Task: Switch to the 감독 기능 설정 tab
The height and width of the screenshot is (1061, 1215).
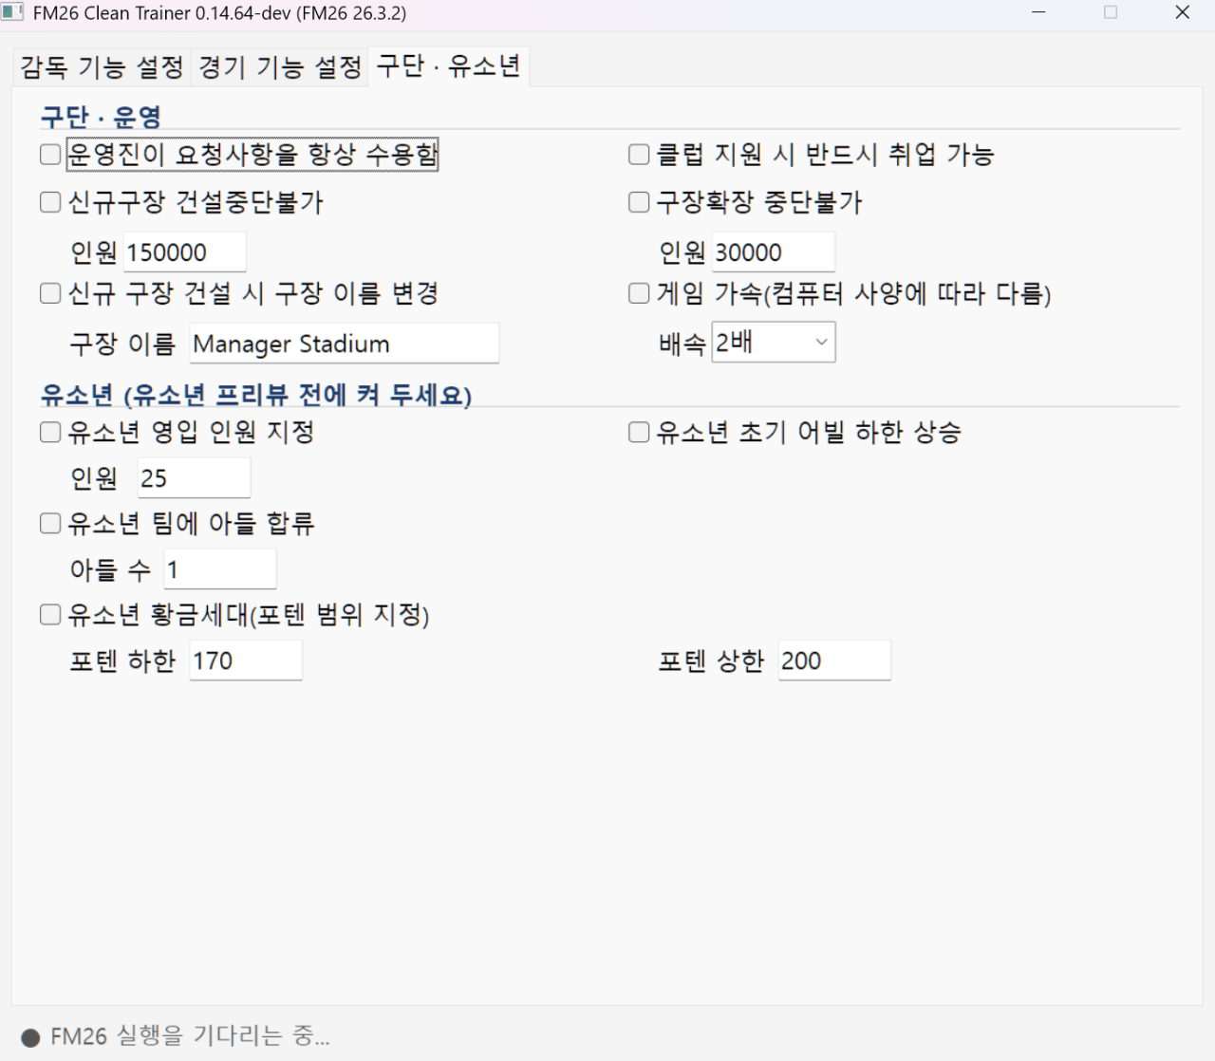Action: [102, 66]
